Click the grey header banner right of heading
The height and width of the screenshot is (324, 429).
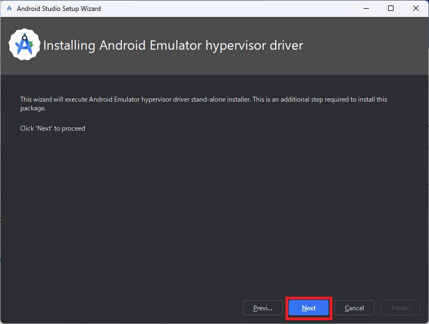366,45
